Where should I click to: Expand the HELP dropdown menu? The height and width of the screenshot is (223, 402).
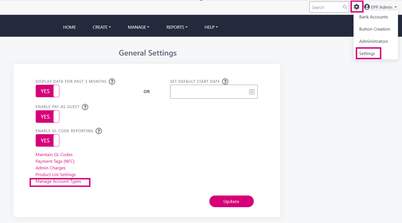coord(211,27)
